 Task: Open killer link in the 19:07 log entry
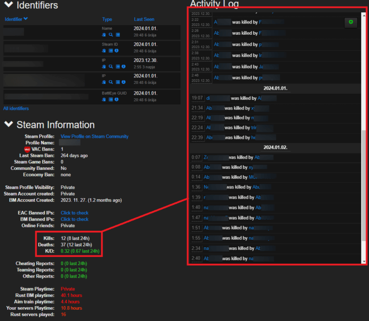click(x=267, y=98)
